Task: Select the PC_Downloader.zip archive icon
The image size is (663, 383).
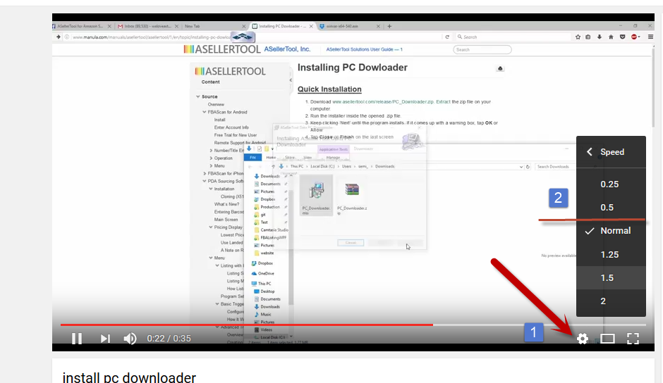Action: point(352,190)
